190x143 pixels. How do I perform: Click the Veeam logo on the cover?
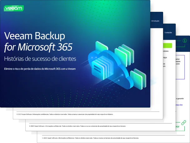[14, 8]
